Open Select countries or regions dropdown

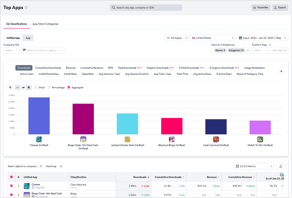click(x=43, y=50)
